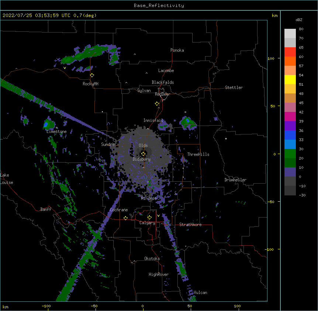Click the white plus marker east of ThreeHills
The height and width of the screenshot is (311, 318).
[x=226, y=139]
